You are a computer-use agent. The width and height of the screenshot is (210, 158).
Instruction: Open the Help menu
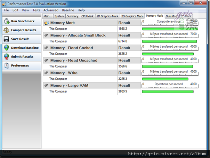[81, 10]
